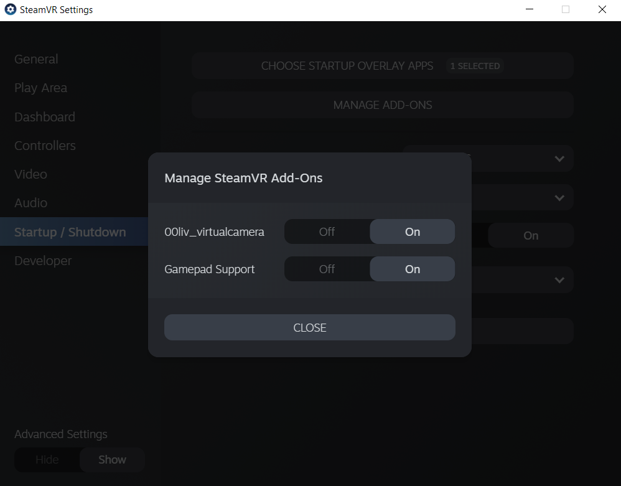
Task: Switch to the Video tab
Action: pyautogui.click(x=30, y=174)
